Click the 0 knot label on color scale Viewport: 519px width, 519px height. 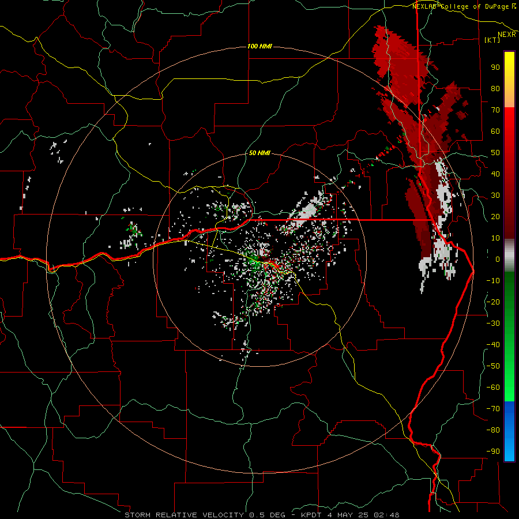coord(498,259)
